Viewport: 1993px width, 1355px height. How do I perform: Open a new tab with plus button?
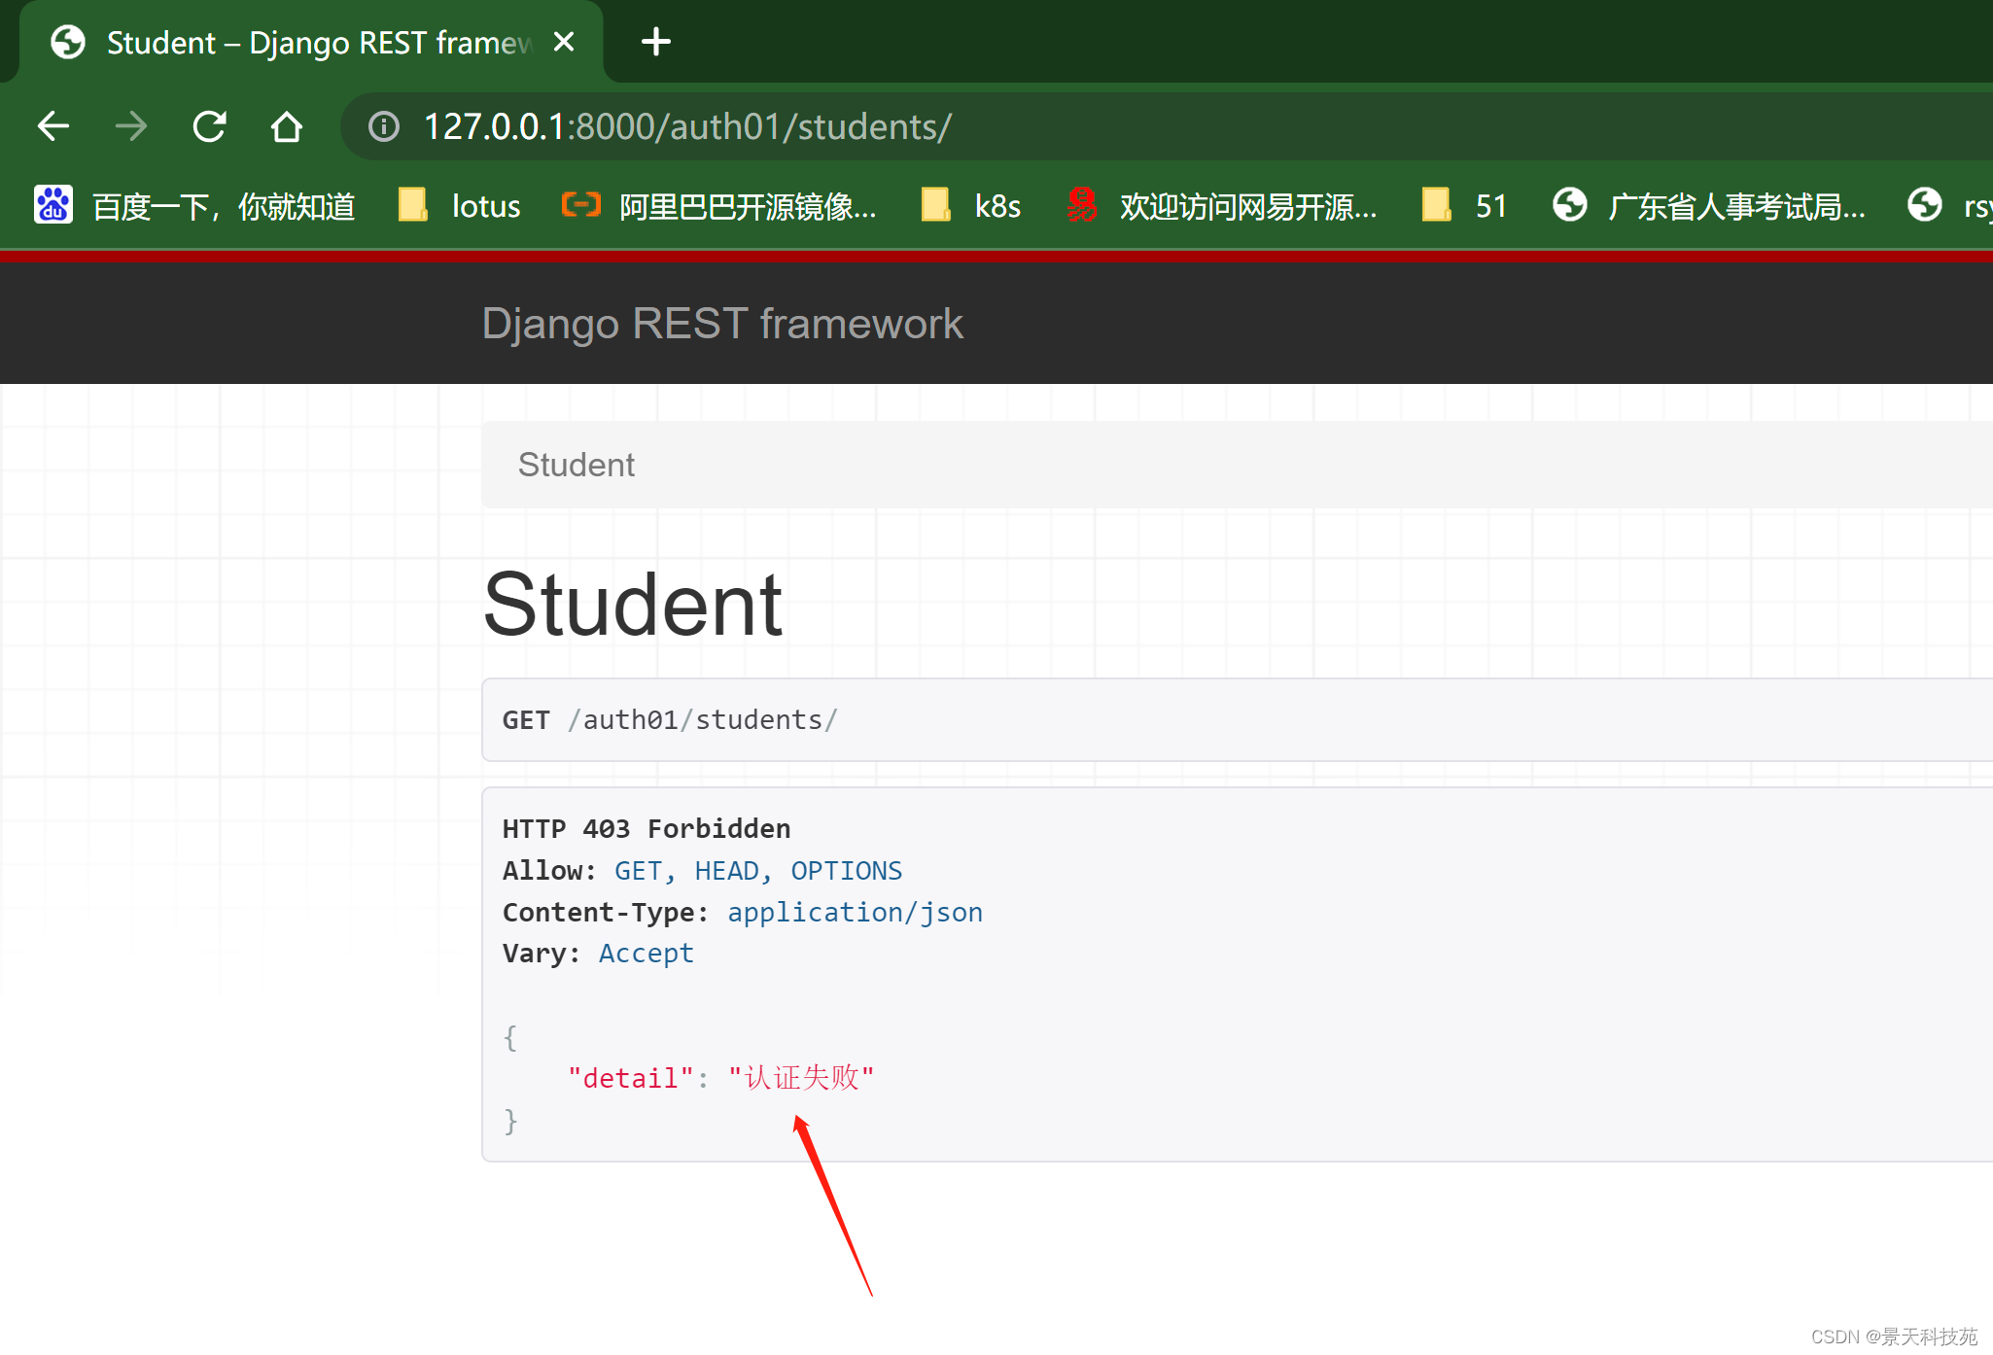click(x=656, y=42)
